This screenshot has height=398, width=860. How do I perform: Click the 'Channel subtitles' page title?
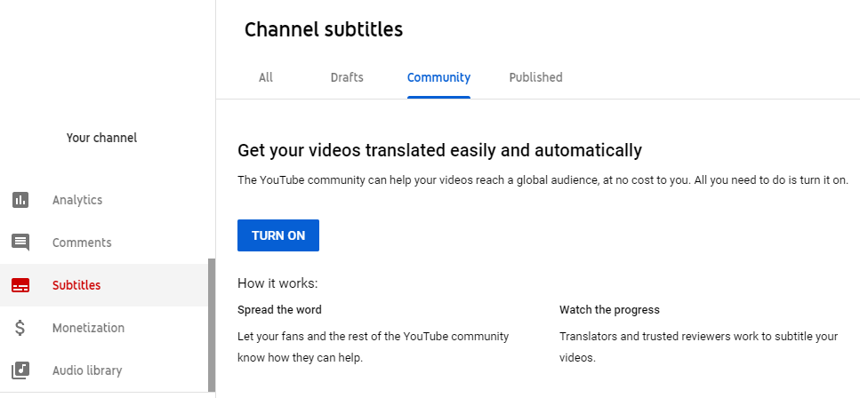pos(324,29)
